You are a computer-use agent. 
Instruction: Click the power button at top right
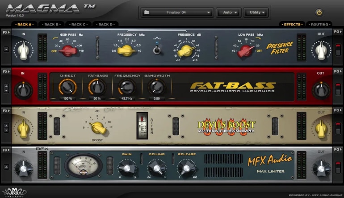pos(319,13)
